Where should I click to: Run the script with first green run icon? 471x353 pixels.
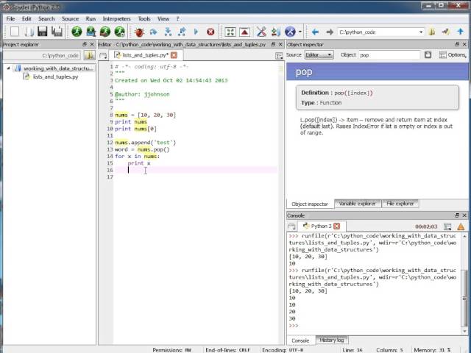tap(77, 32)
